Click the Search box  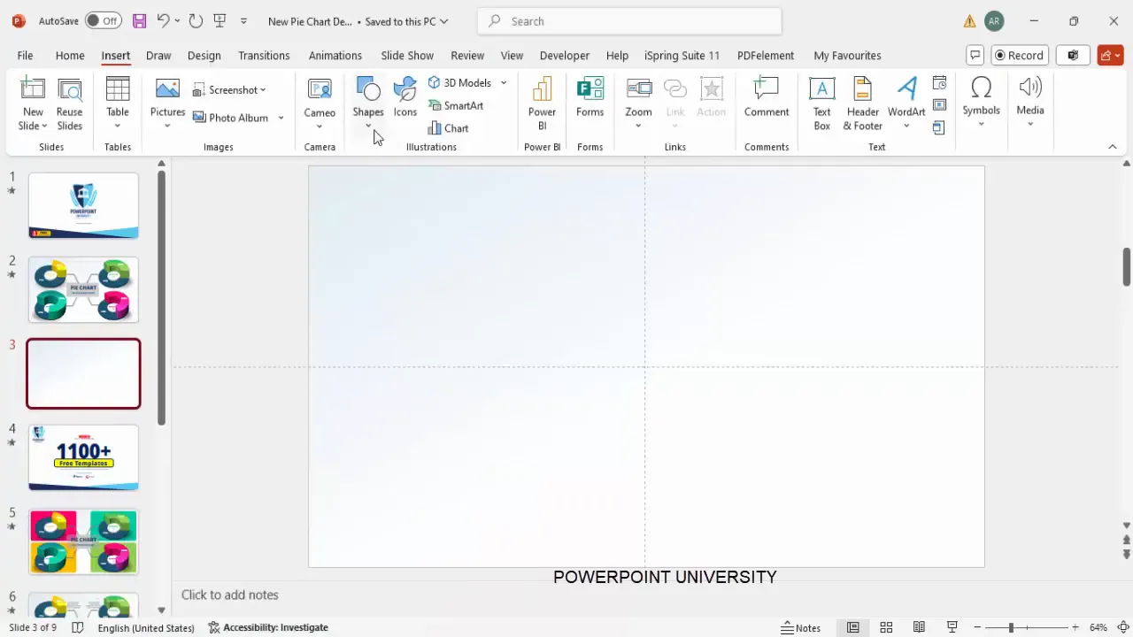(629, 21)
